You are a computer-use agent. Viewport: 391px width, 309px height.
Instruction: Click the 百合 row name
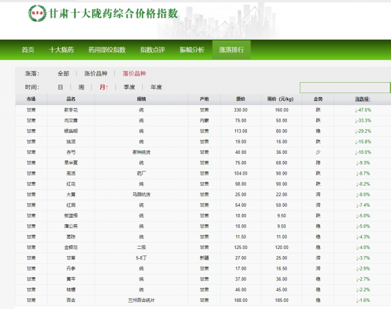pyautogui.click(x=72, y=300)
